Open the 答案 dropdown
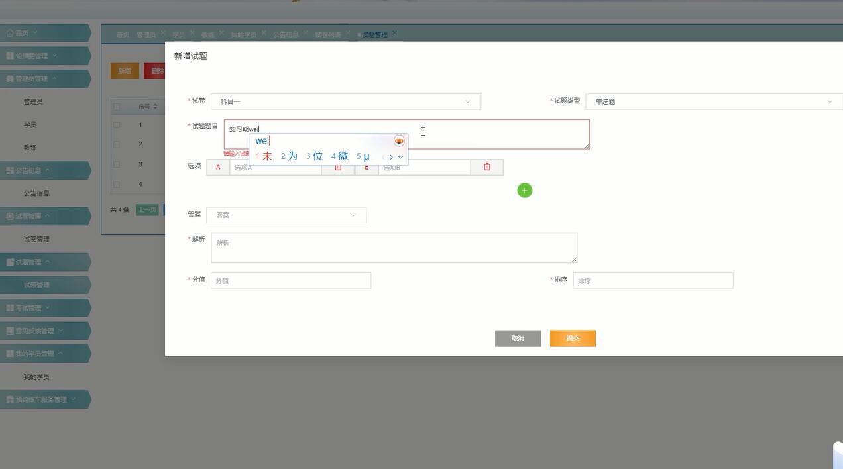This screenshot has height=469, width=843. 286,215
